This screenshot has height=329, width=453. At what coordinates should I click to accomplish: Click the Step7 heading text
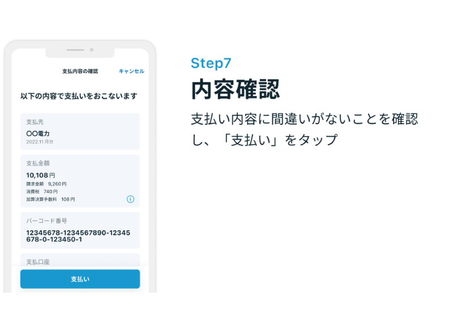[x=211, y=64]
